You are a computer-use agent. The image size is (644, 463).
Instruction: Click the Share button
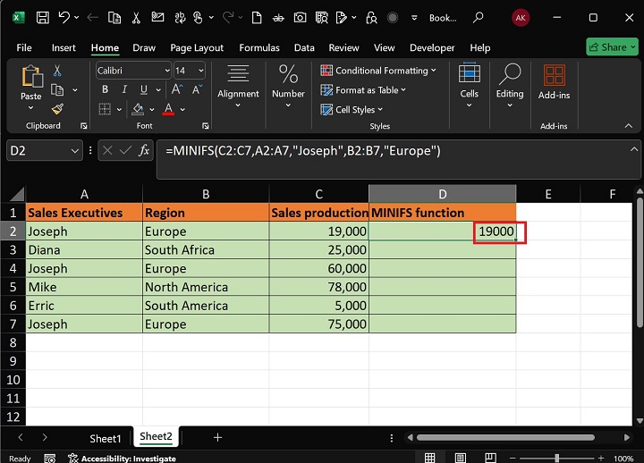(612, 47)
